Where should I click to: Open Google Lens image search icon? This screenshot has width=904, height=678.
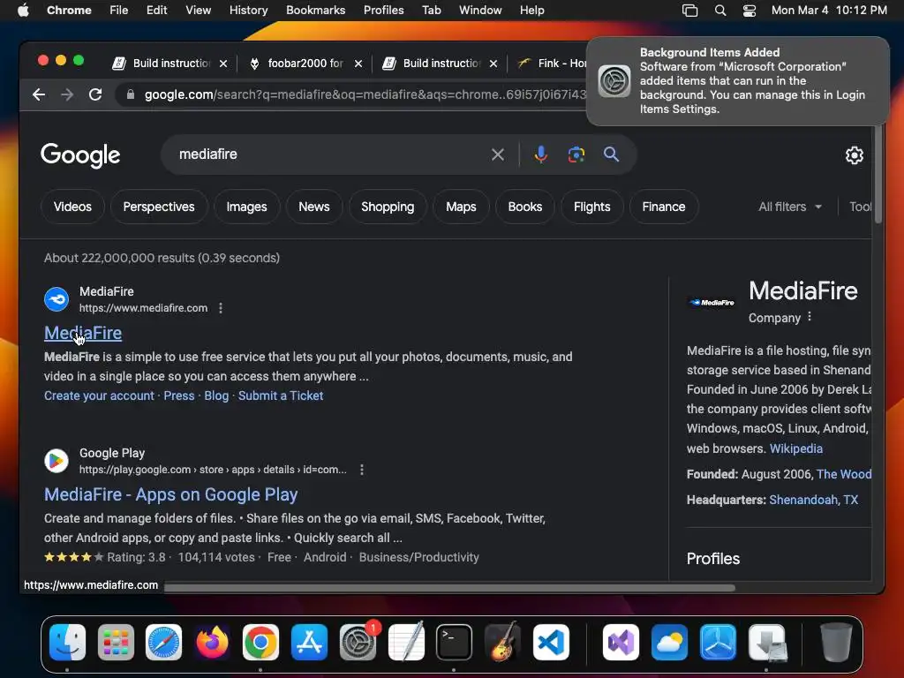point(576,154)
